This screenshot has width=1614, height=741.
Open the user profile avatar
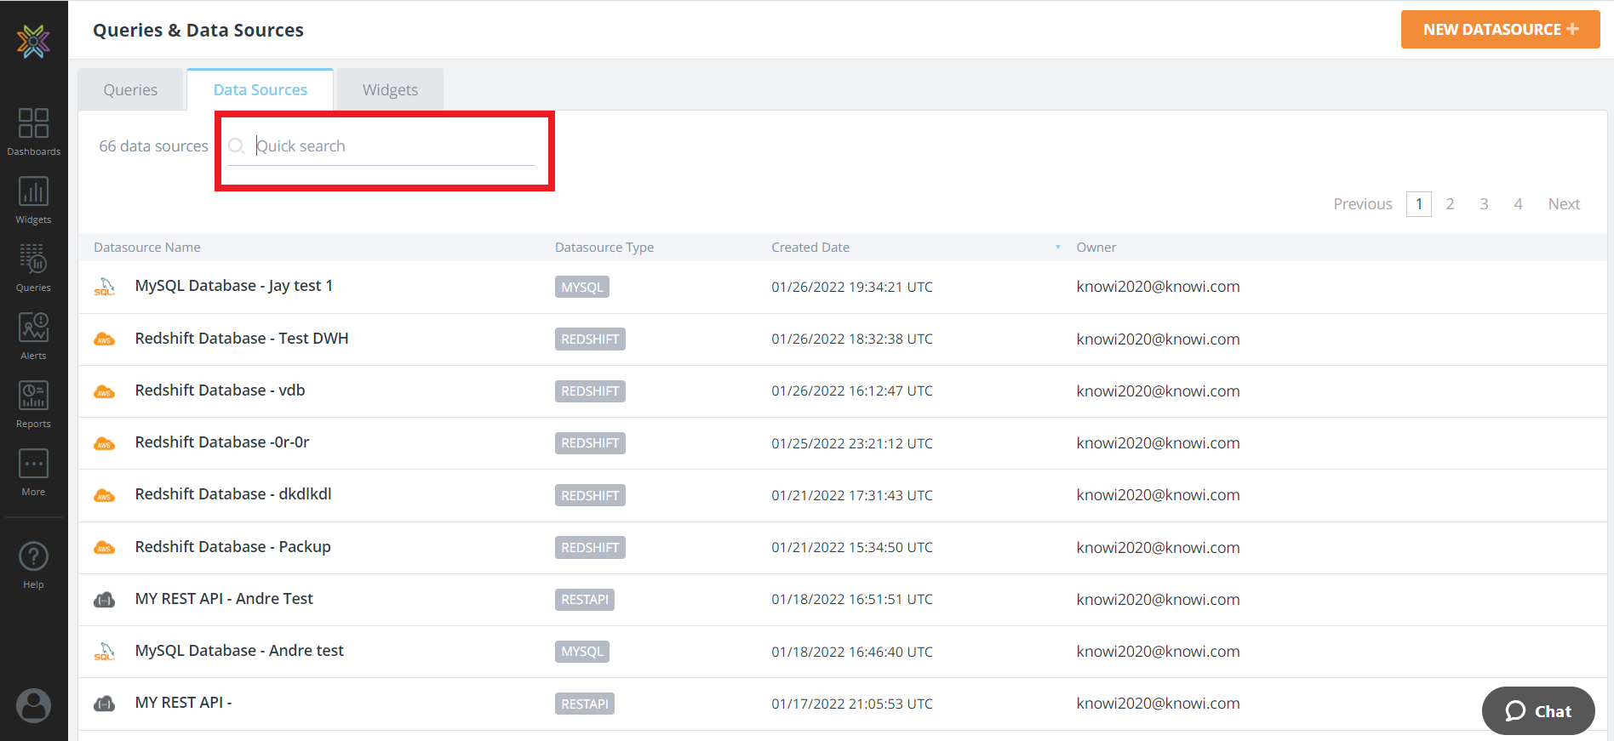pyautogui.click(x=33, y=705)
